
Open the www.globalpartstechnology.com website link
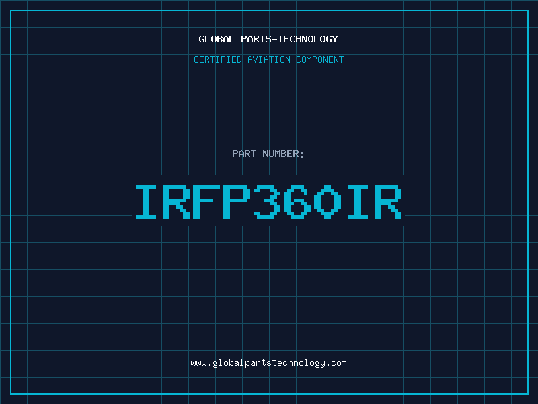click(268, 363)
